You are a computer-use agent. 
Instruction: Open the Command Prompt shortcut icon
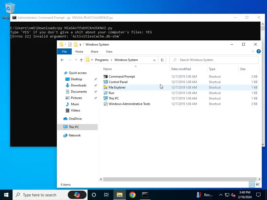coord(106,77)
